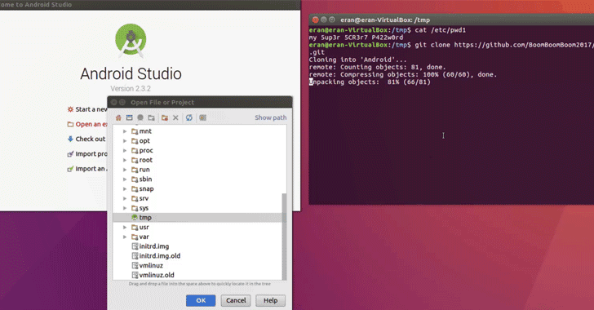This screenshot has height=310, width=594.
Task: Create a new folder via toolbar icon
Action: (165, 117)
